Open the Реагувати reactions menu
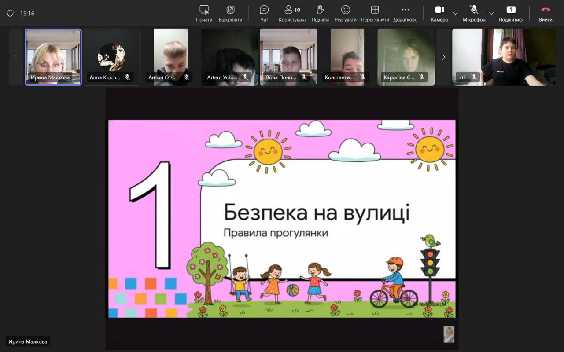Viewport: 564px width, 352px height. (x=346, y=13)
